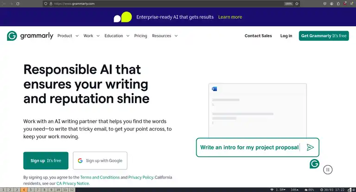Open the Pocket icon in browser toolbar
The width and height of the screenshot is (356, 192).
coord(325,4)
